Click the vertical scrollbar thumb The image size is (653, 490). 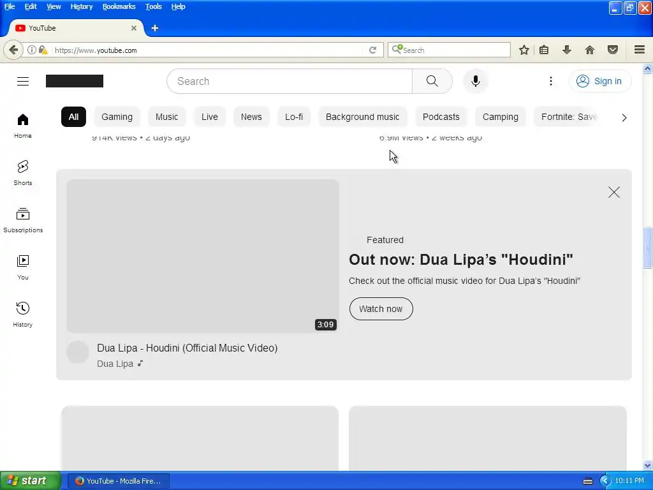pyautogui.click(x=647, y=248)
